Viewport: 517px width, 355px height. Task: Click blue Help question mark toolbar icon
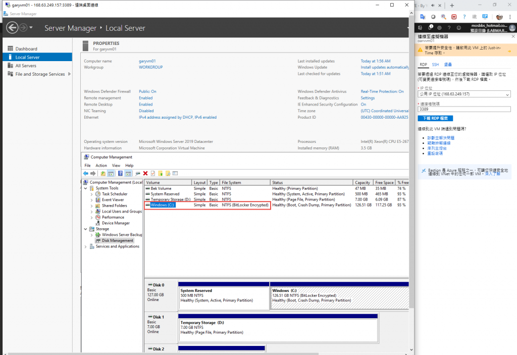pos(120,173)
